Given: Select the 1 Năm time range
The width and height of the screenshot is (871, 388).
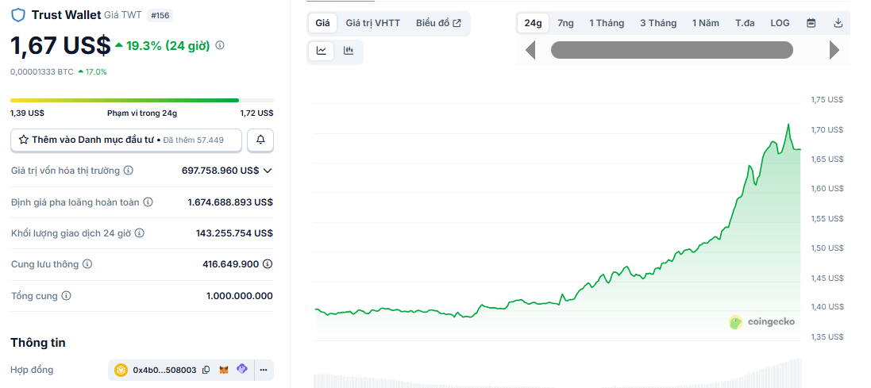Looking at the screenshot, I should point(706,23).
